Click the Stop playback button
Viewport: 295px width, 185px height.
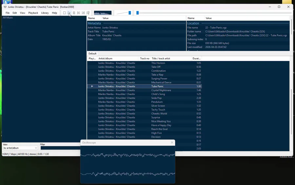click(64, 13)
